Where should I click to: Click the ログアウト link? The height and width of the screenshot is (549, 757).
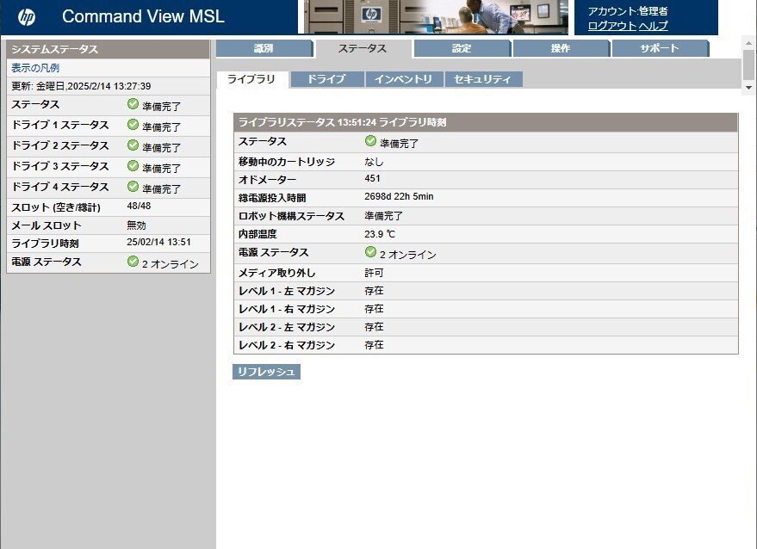click(x=611, y=26)
